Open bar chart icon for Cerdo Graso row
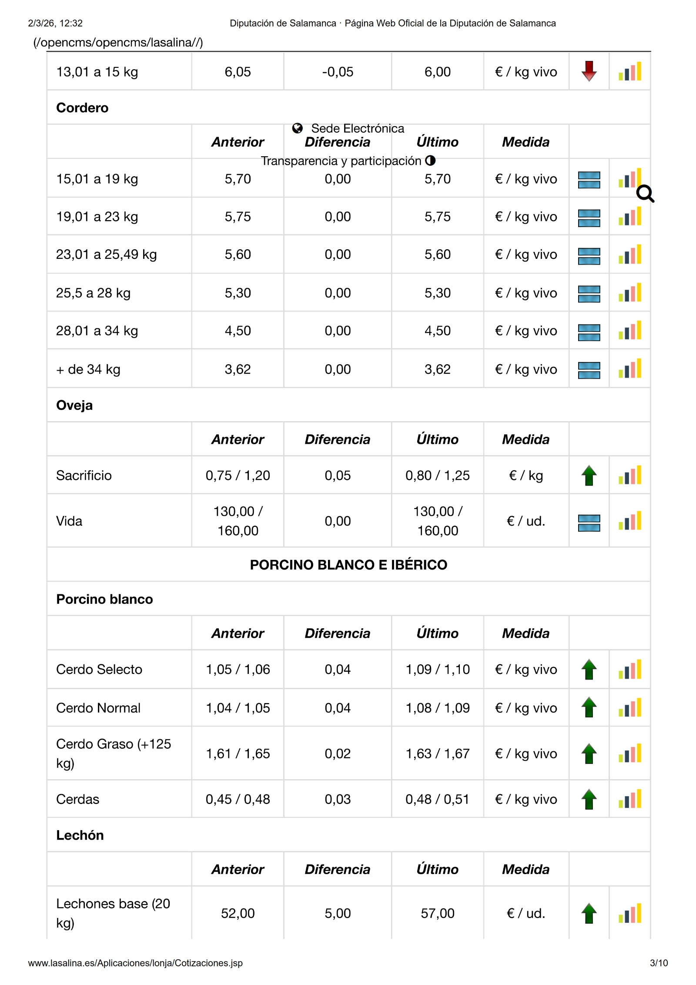This screenshot has width=696, height=985. (630, 754)
